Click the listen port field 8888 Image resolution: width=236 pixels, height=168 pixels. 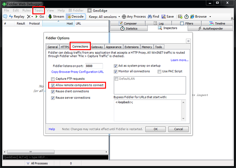pyautogui.click(x=94, y=66)
